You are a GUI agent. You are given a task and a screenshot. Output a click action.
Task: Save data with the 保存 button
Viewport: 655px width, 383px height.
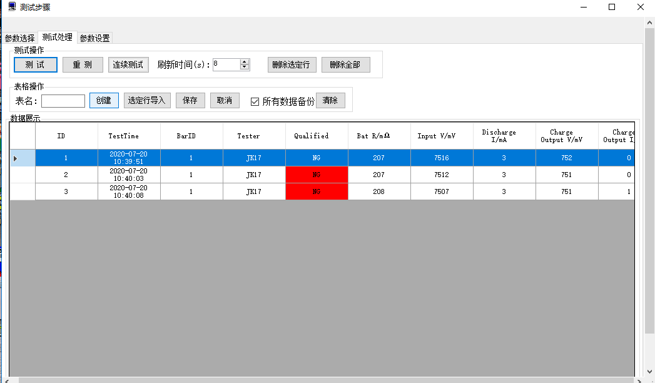[x=190, y=100]
